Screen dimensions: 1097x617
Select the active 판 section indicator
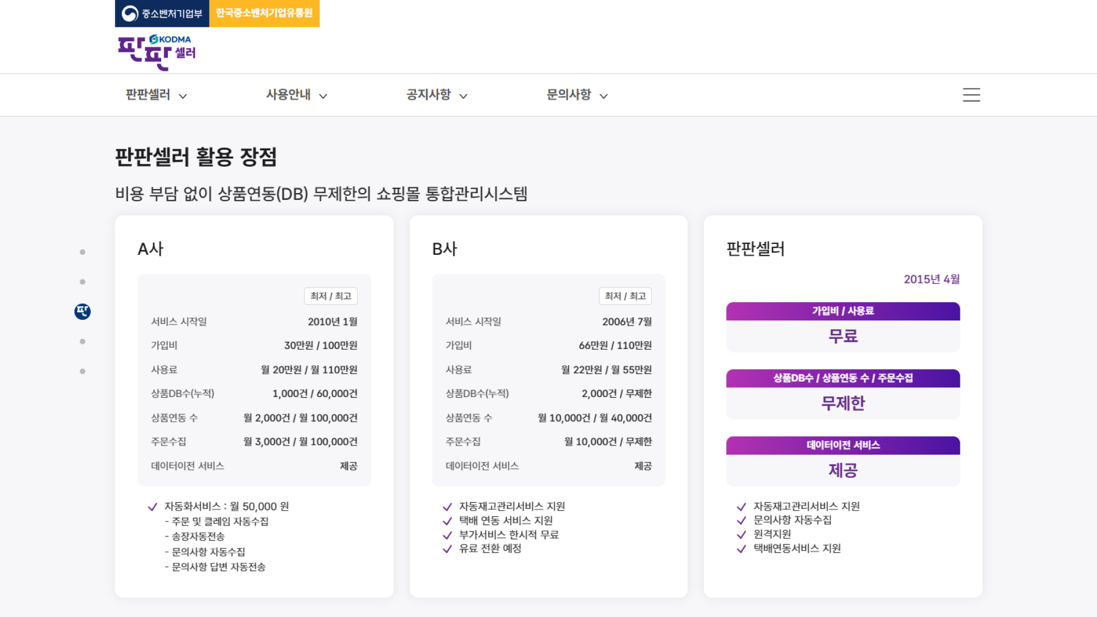(83, 311)
